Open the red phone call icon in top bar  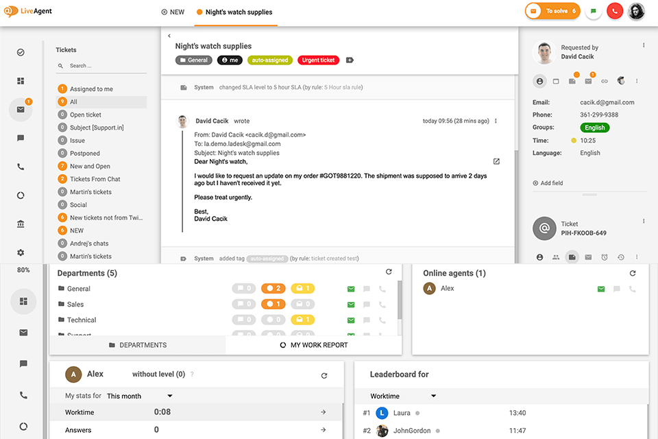coord(615,10)
